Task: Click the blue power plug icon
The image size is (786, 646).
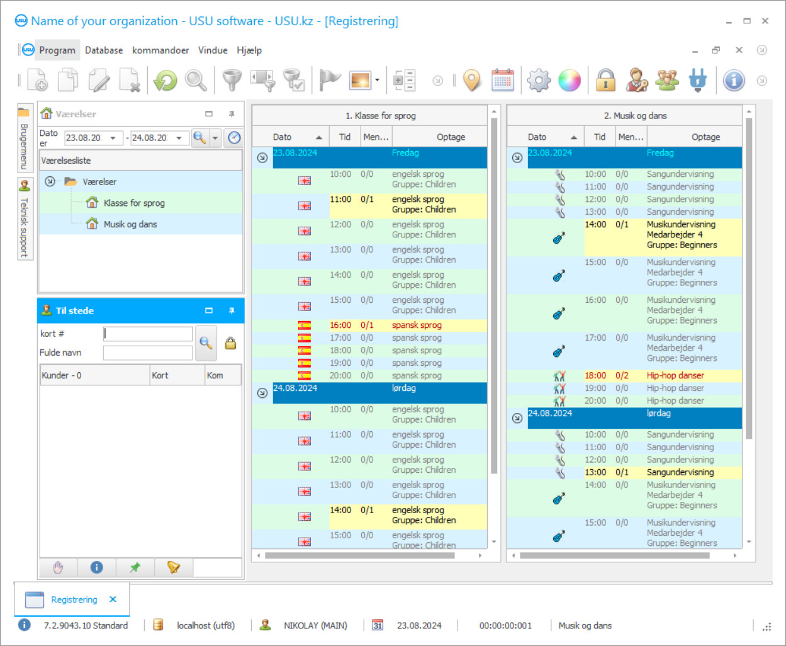Action: click(x=697, y=81)
